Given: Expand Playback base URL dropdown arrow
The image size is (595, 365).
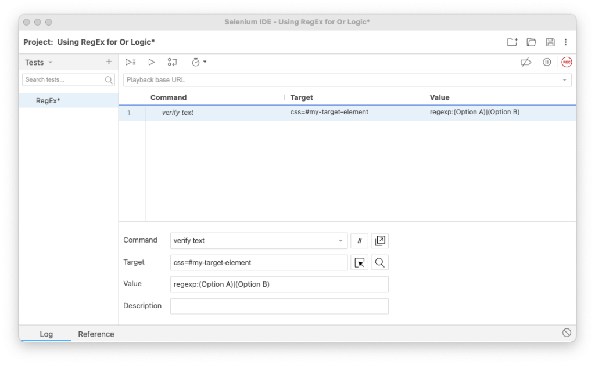Looking at the screenshot, I should click(565, 80).
